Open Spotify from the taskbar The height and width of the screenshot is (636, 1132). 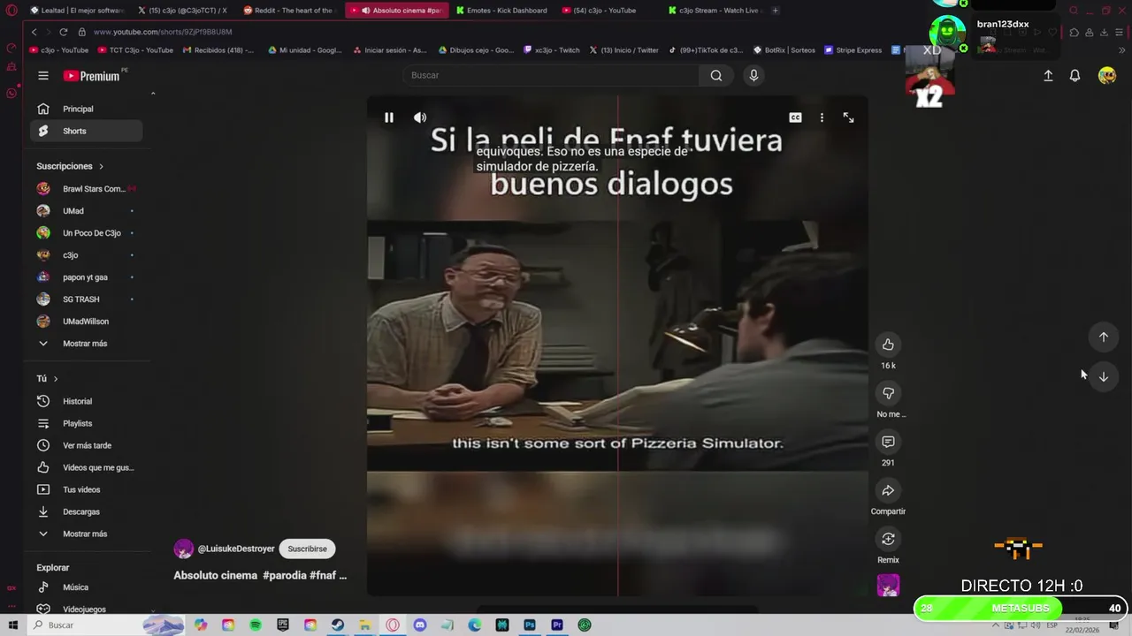[256, 625]
